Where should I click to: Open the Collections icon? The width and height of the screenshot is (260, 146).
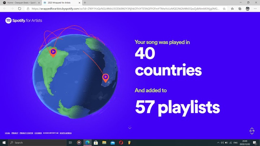click(x=240, y=9)
